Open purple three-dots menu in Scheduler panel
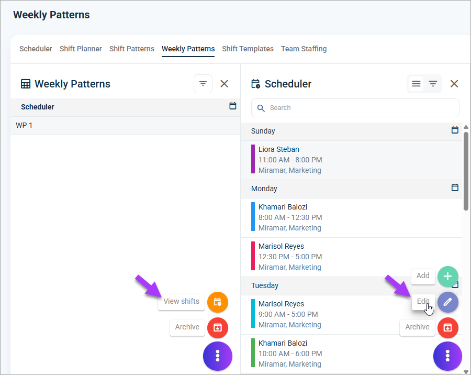The image size is (471, 375). tap(447, 356)
